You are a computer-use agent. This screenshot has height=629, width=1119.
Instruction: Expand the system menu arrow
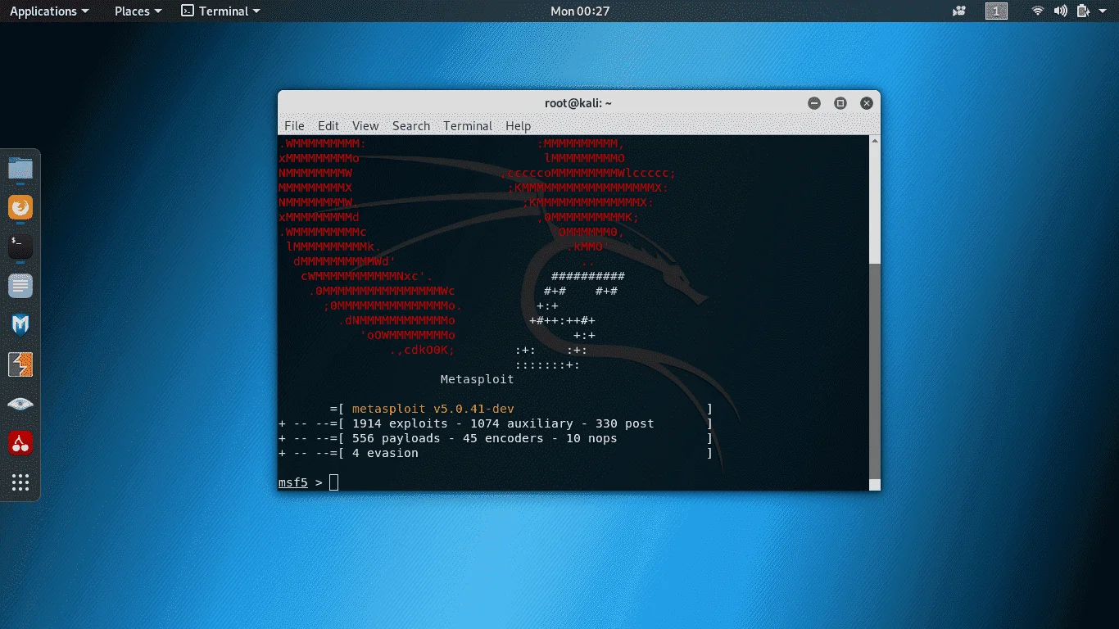pos(1103,11)
